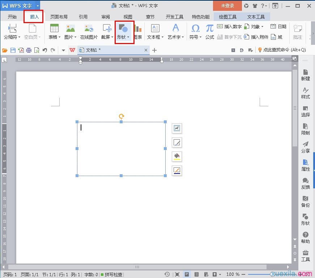Click 插入附件 insert attachment button

click(x=256, y=37)
